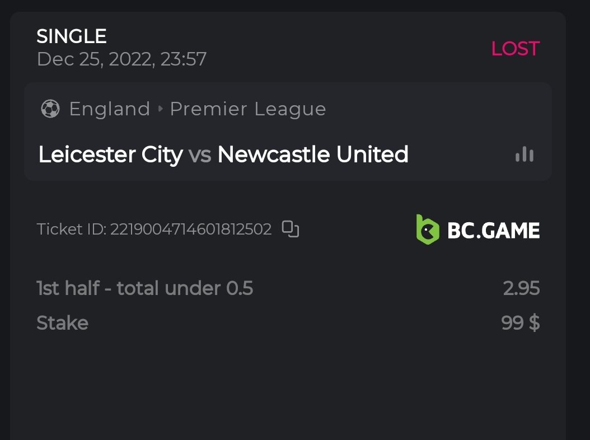Click the BC.GAME brand name text
The height and width of the screenshot is (440, 590).
pos(493,230)
